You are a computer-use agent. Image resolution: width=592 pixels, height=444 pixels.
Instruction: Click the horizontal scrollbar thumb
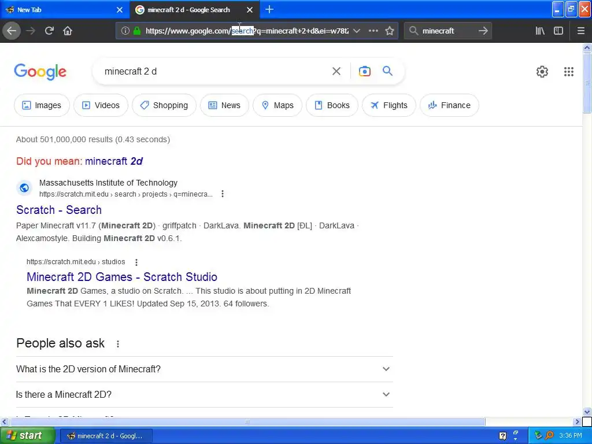tap(247, 421)
